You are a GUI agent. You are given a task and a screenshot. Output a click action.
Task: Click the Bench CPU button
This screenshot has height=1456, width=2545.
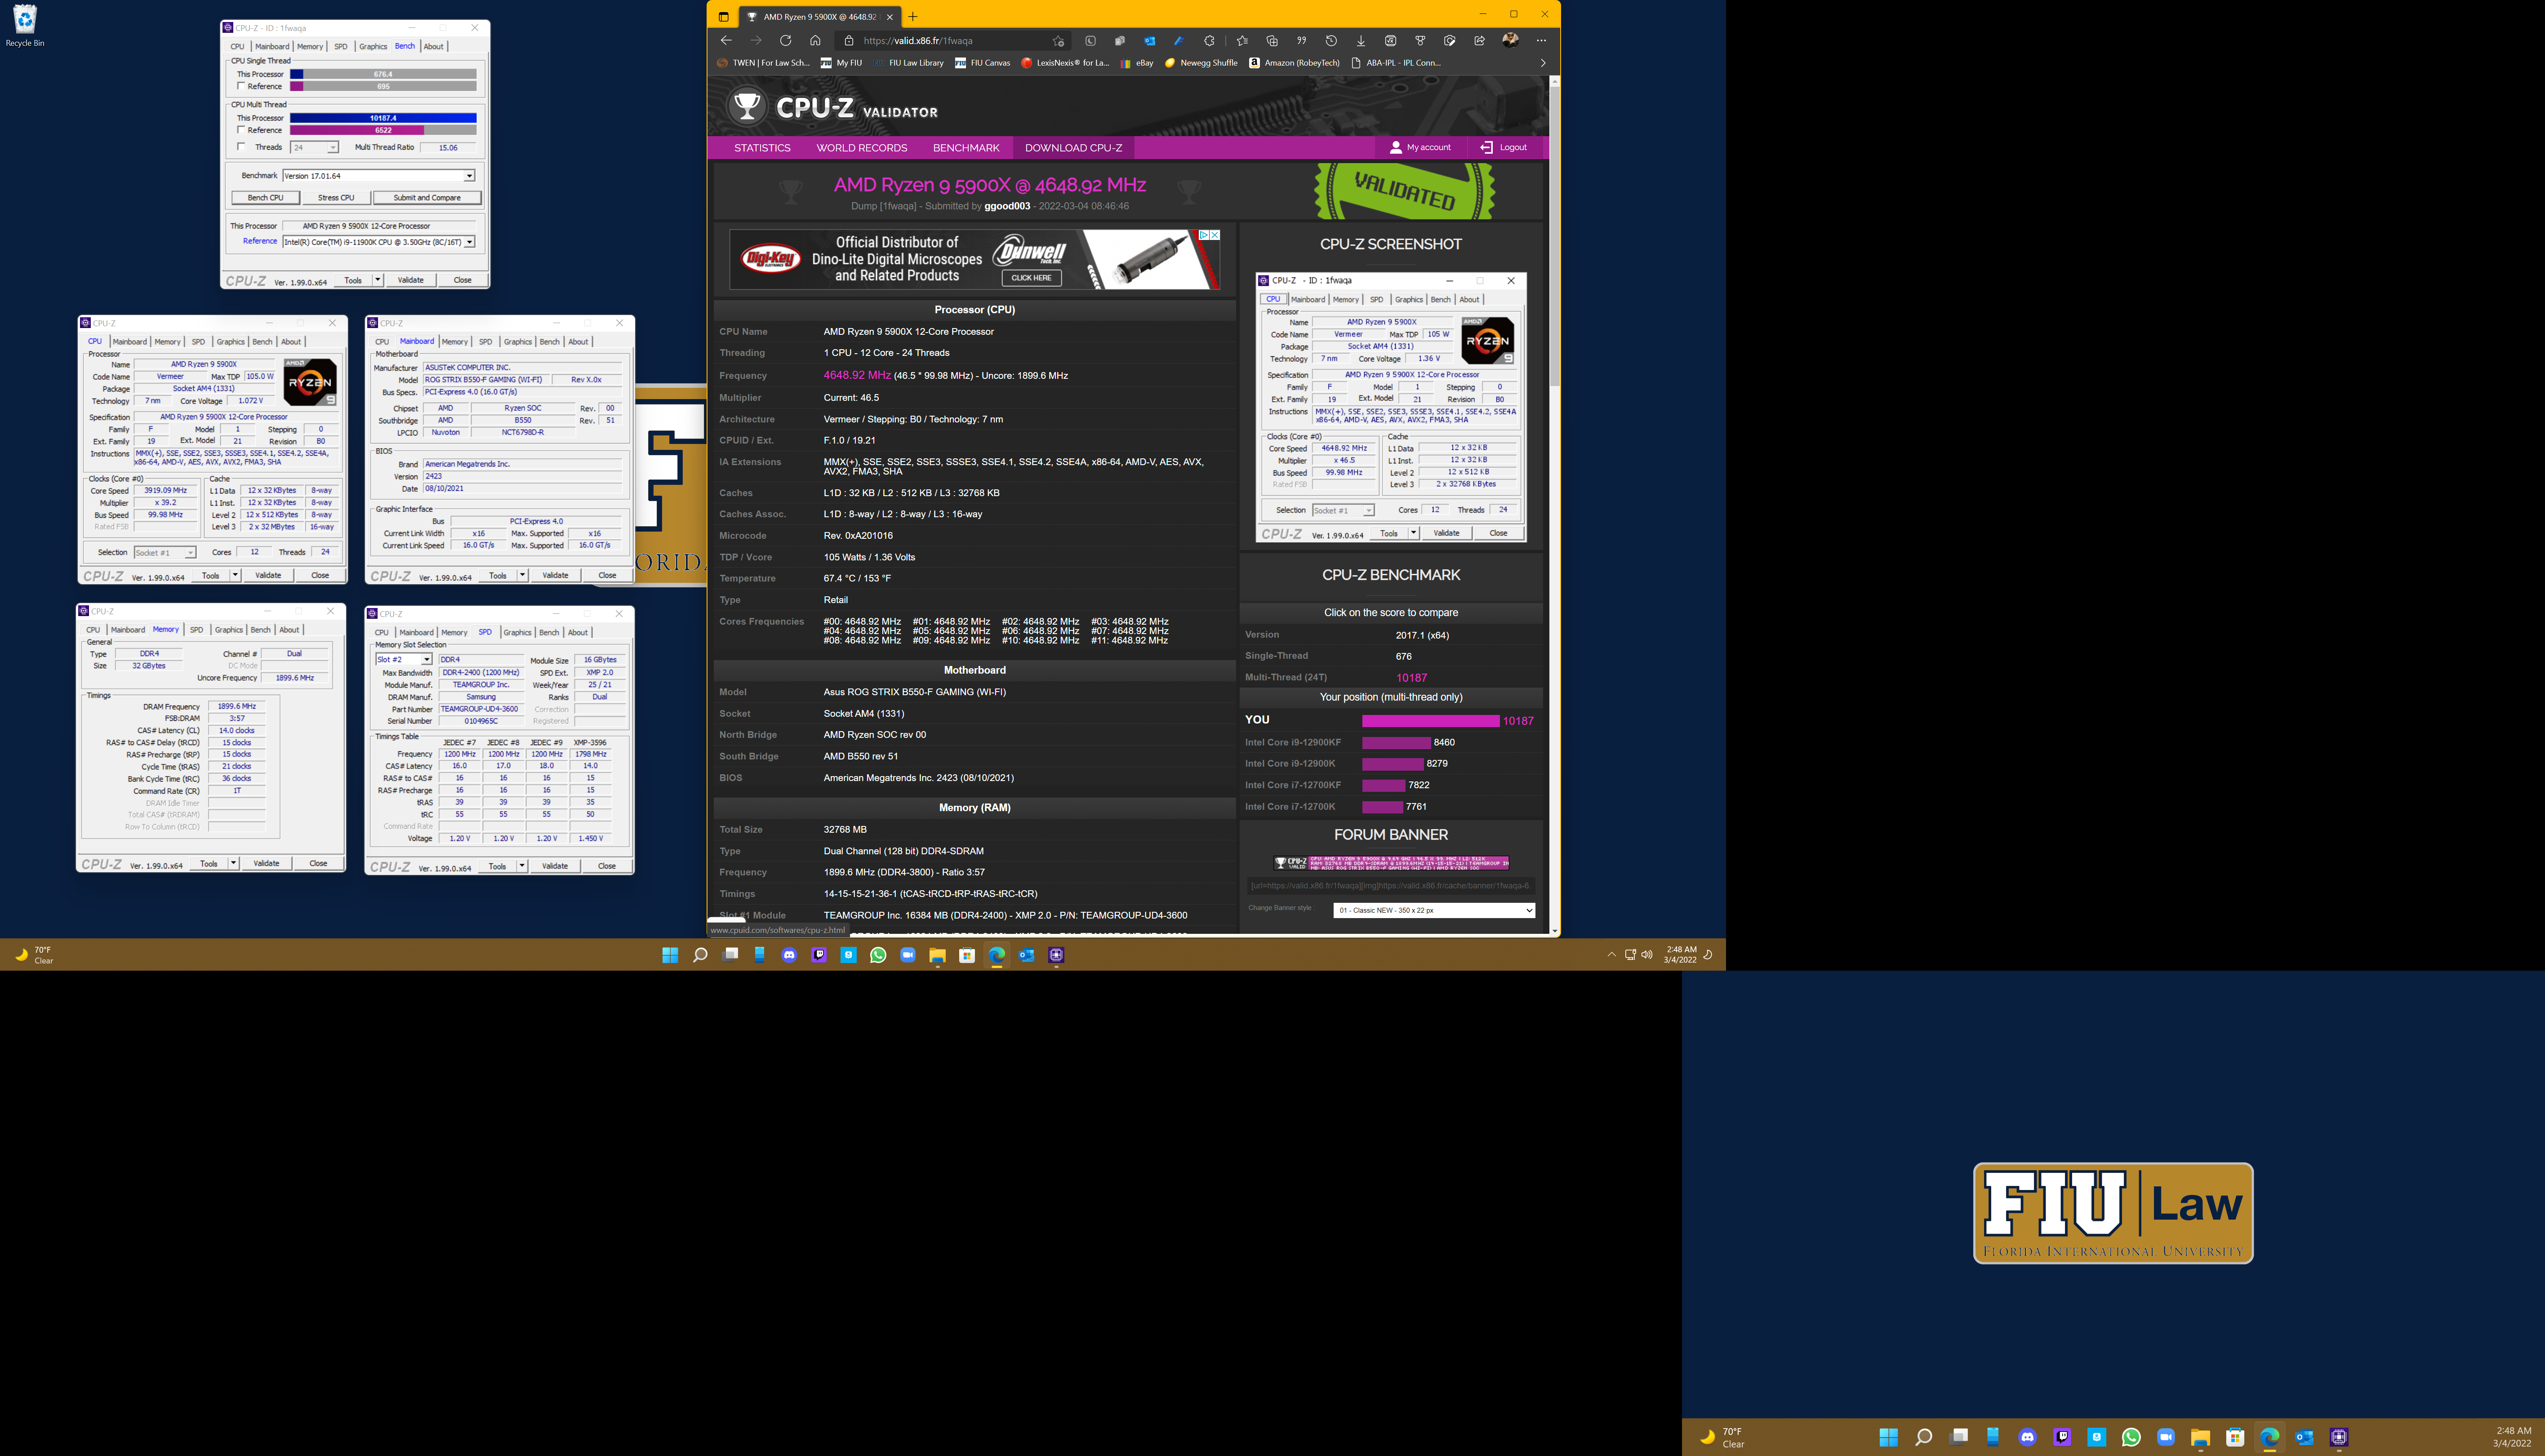pos(266,198)
